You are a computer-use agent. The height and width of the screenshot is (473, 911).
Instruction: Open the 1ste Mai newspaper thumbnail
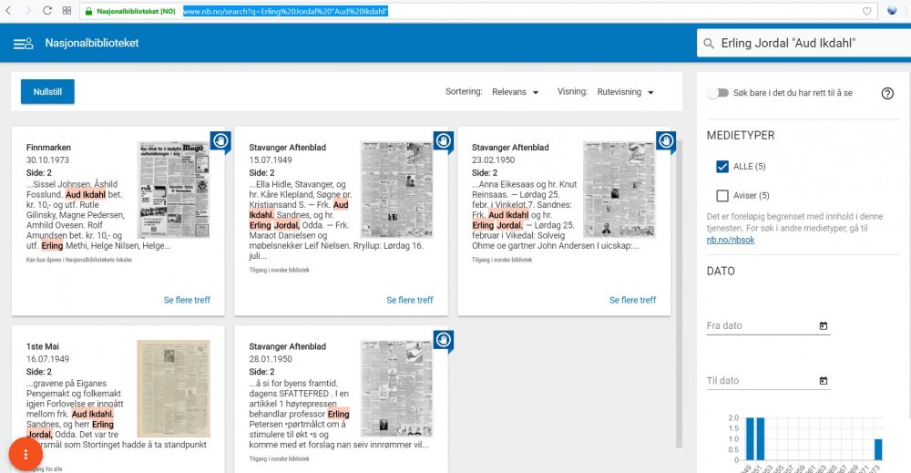point(173,387)
